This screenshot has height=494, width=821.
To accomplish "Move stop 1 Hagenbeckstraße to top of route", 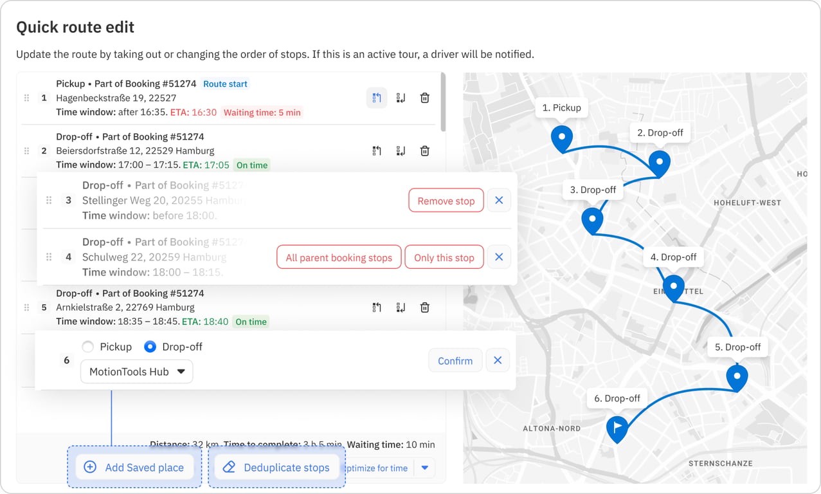I will tap(377, 98).
